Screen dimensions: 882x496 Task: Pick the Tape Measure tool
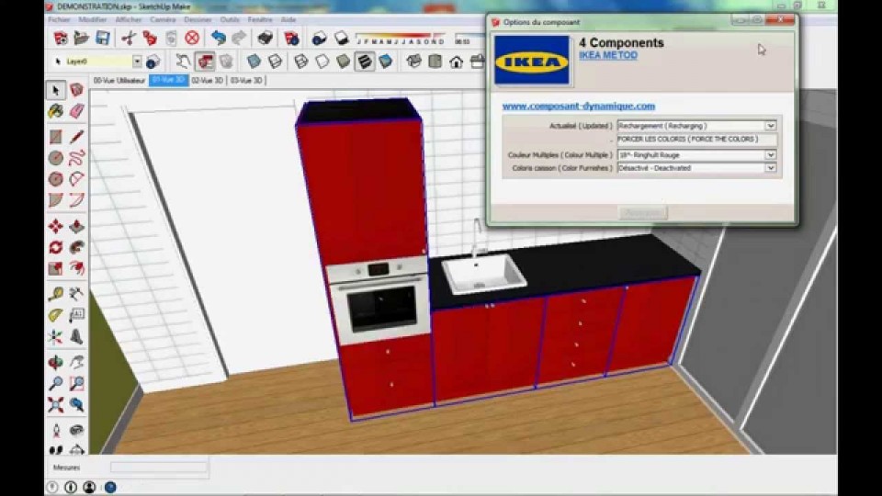pos(55,294)
